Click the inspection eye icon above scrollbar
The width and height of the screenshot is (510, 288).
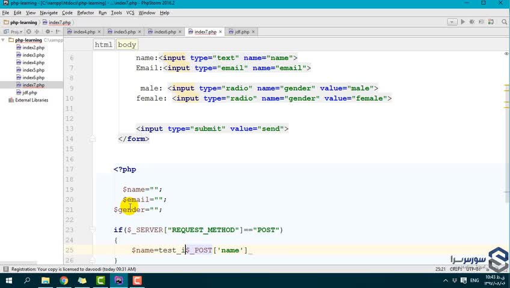(x=506, y=54)
